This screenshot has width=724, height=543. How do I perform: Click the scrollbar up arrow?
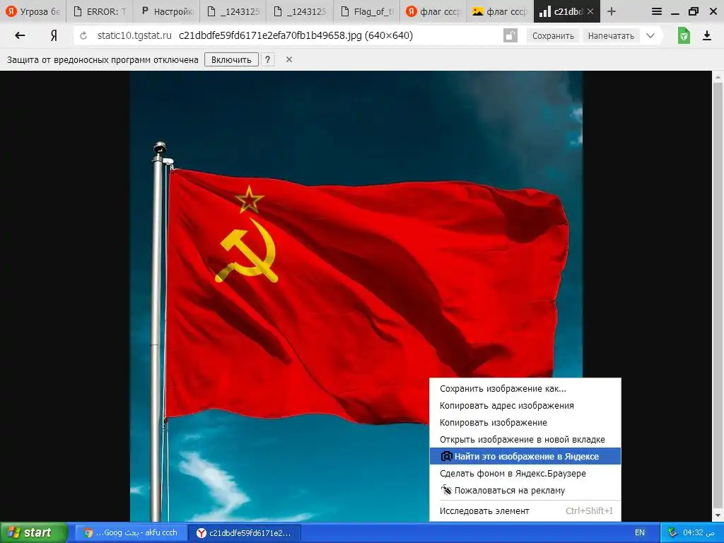tap(718, 76)
